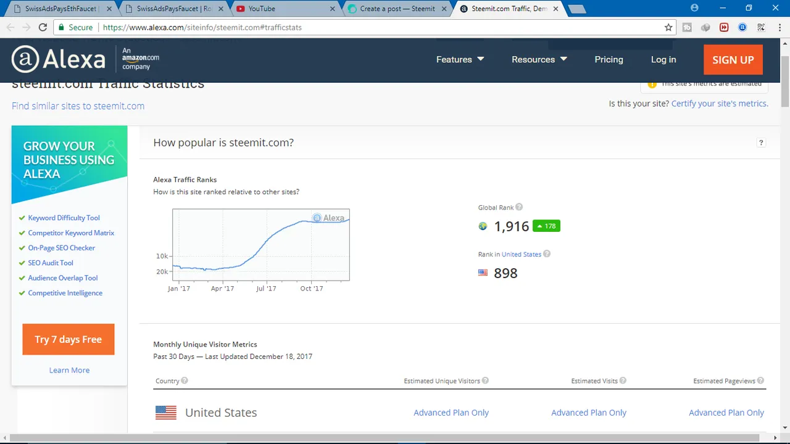
Task: Click Advanced Plan Only under Estimated Pageviews
Action: (x=726, y=413)
